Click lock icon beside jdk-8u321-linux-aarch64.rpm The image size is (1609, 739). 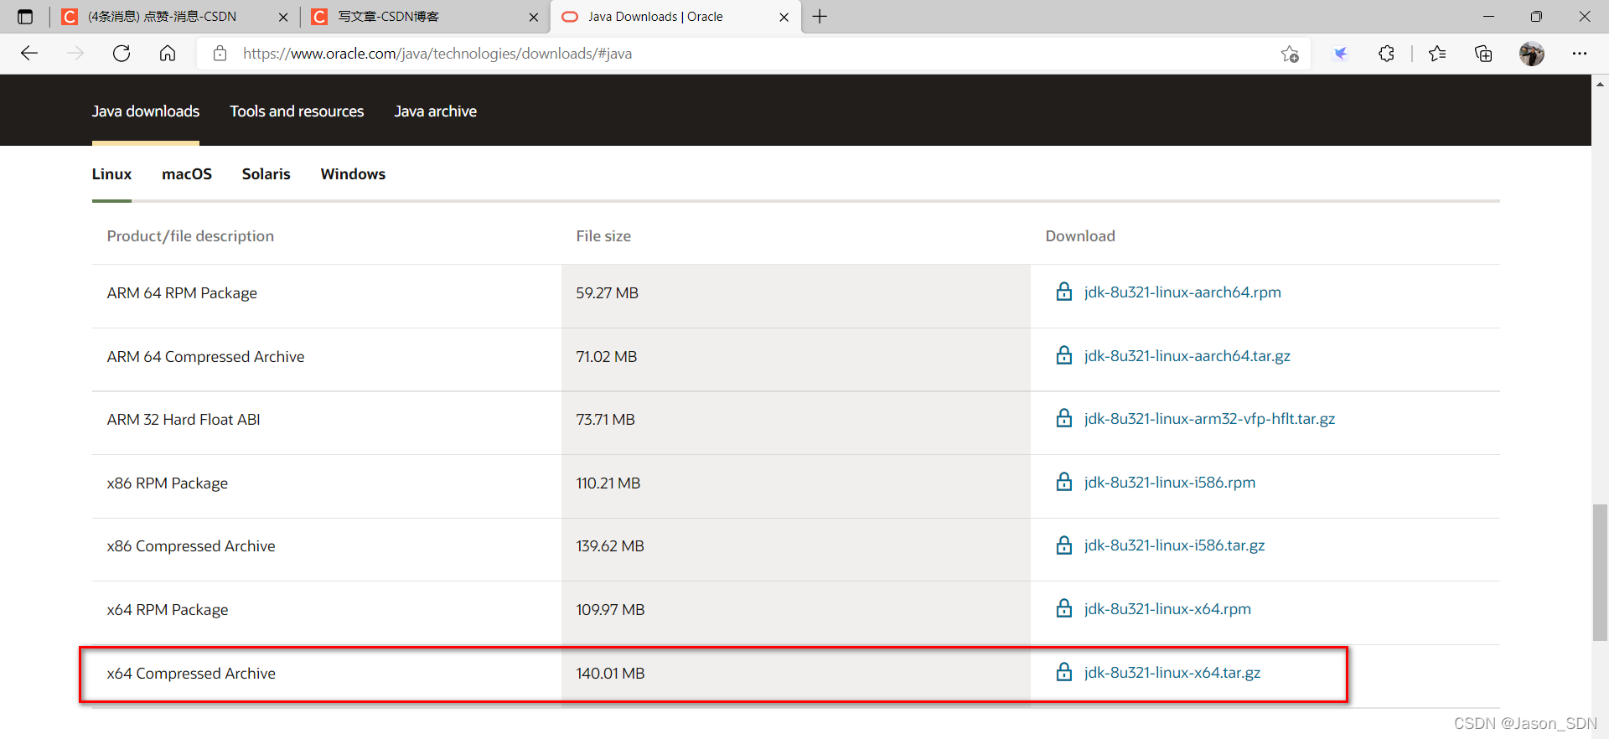click(x=1064, y=292)
